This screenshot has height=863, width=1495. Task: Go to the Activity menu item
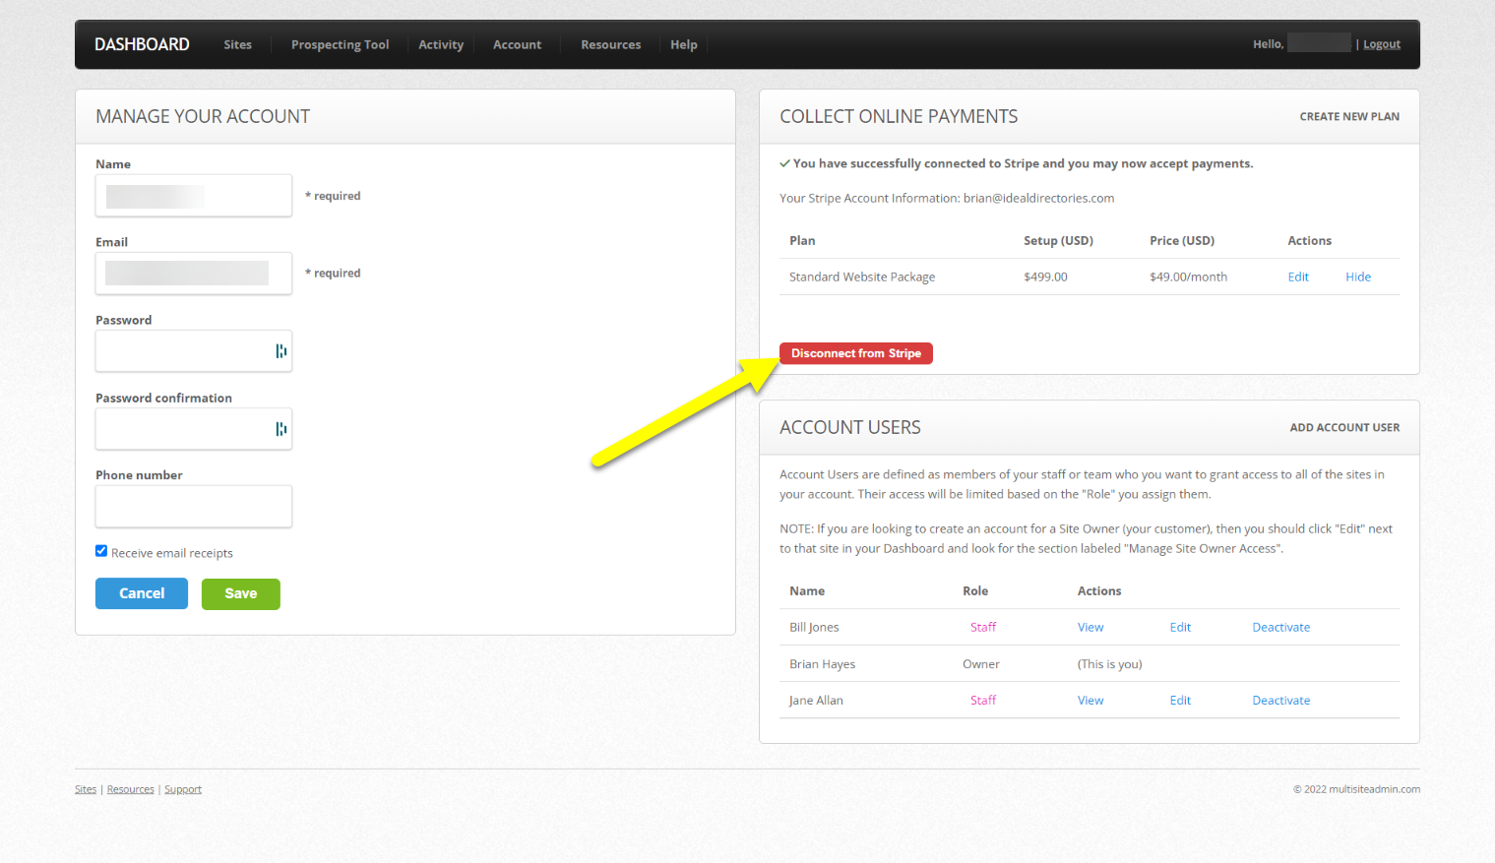click(x=441, y=44)
